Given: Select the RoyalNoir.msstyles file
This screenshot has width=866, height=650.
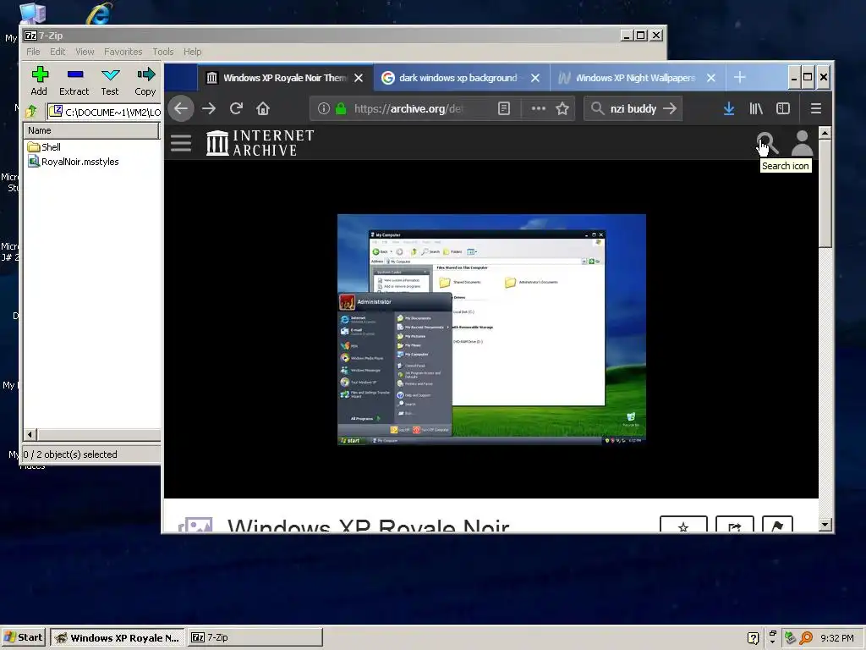Looking at the screenshot, I should (74, 162).
